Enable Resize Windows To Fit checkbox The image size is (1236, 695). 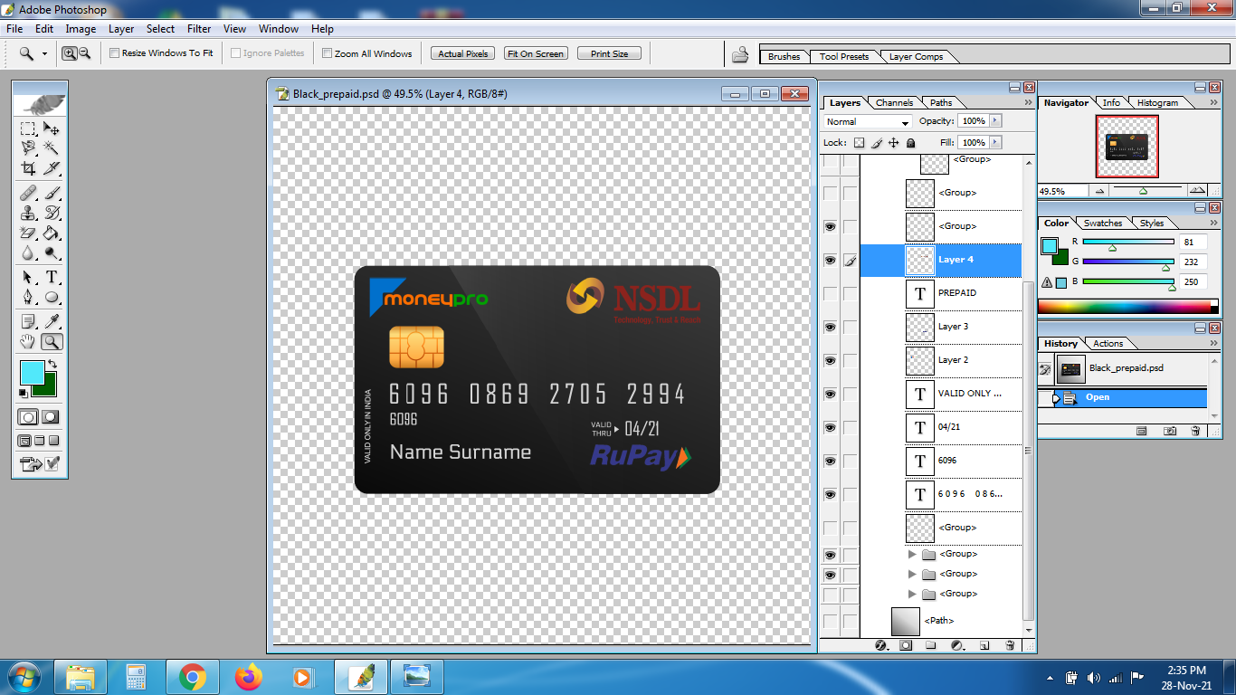(114, 53)
